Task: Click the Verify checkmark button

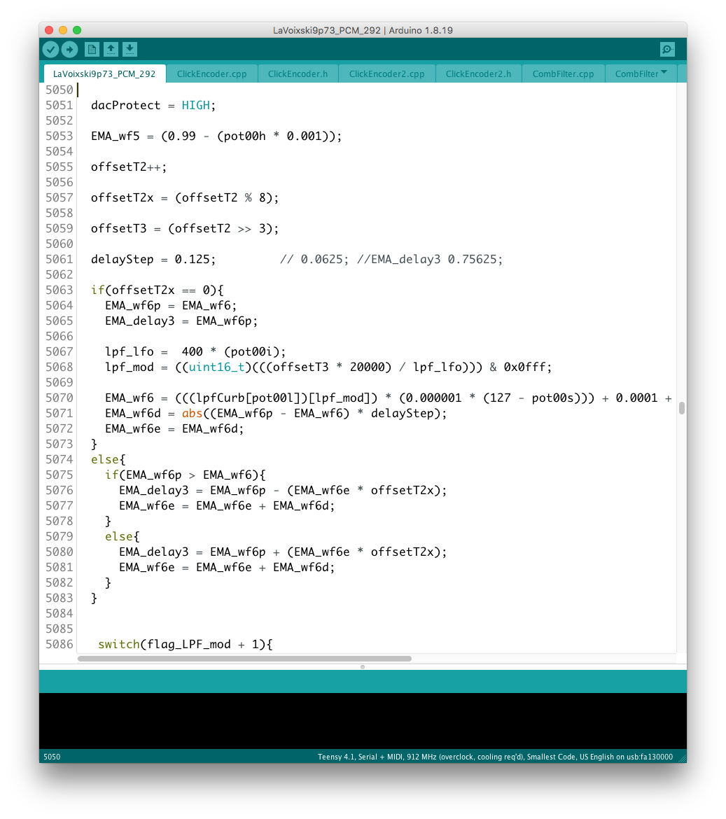Action: 50,49
